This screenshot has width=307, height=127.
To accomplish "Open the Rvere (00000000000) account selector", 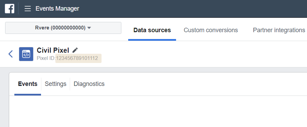I will point(63,28).
